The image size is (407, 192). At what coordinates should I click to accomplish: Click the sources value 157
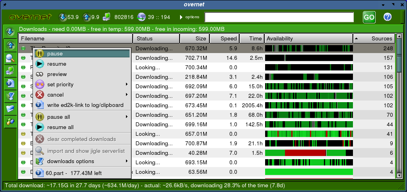click(388, 58)
